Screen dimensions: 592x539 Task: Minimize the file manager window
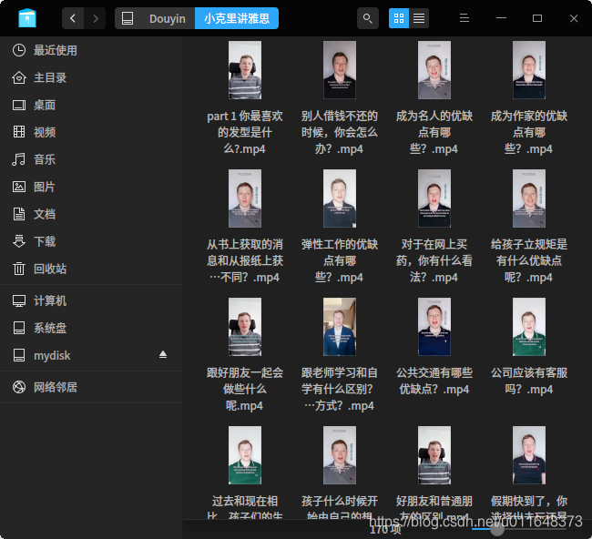click(x=501, y=18)
